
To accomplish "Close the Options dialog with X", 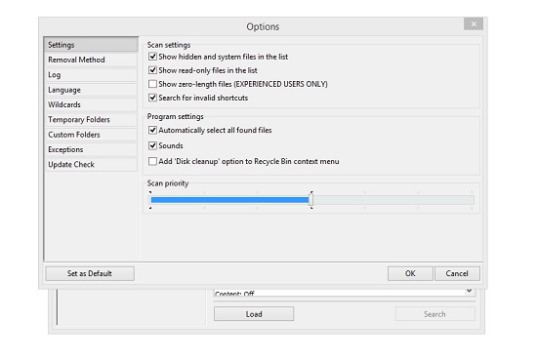I will coord(474,24).
